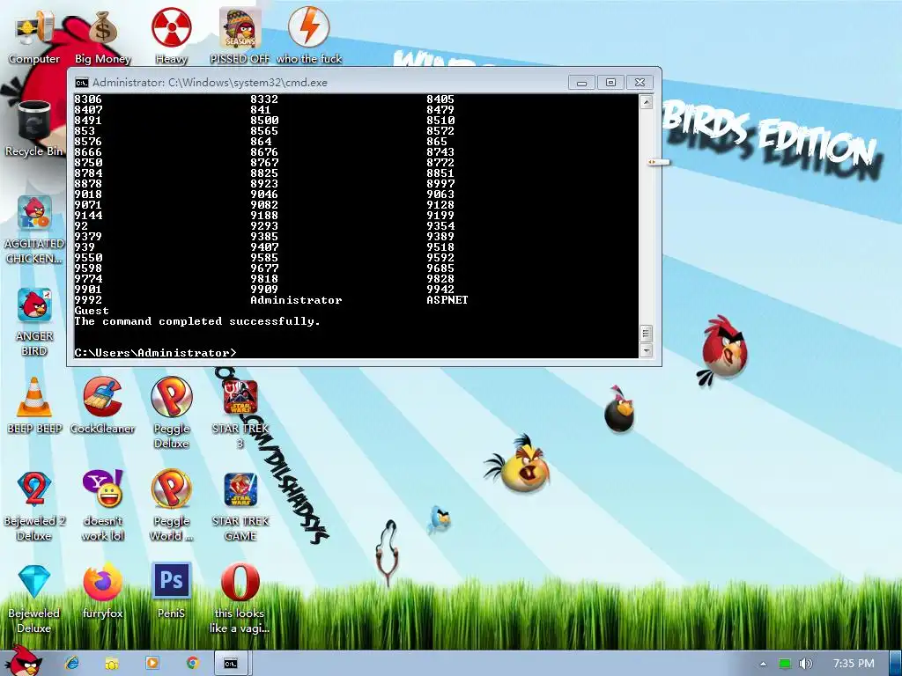Open the folder icon in the taskbar

click(x=112, y=664)
